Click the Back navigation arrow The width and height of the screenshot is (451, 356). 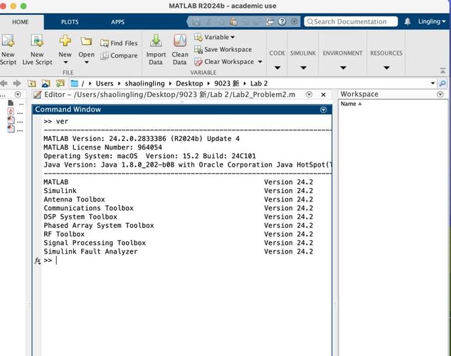pyautogui.click(x=4, y=83)
